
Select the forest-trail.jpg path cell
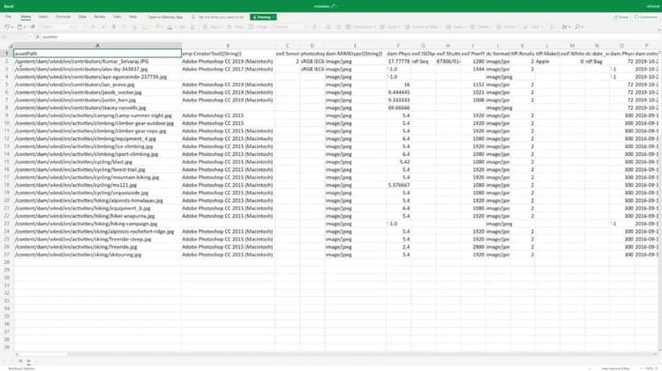coord(97,169)
